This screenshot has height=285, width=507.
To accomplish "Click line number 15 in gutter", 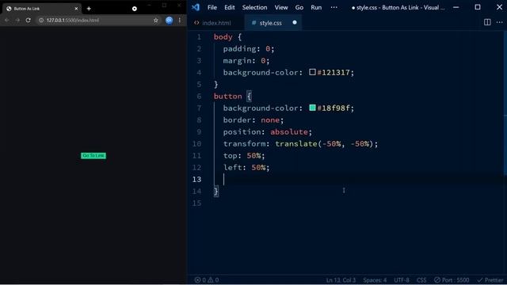I will pyautogui.click(x=197, y=203).
